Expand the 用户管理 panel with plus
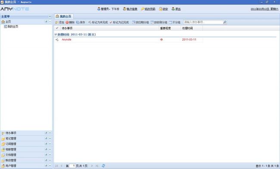Screen dimensions: 280x169 pos(50,166)
